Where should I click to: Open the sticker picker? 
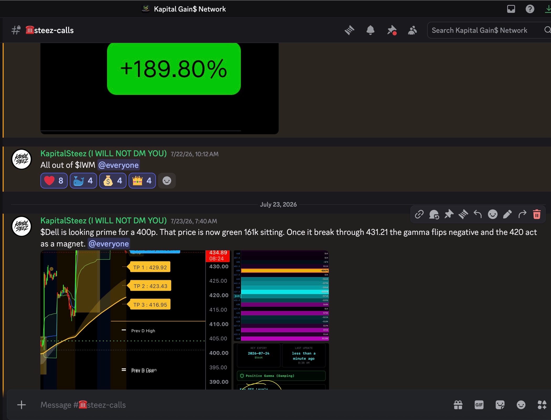(500, 405)
